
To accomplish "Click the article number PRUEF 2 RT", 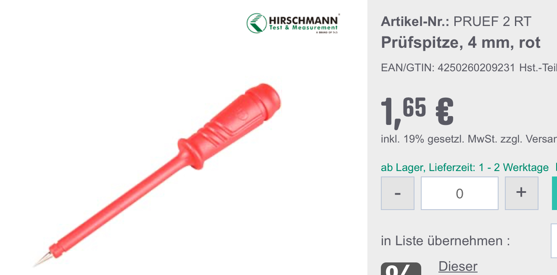I will [x=492, y=21].
